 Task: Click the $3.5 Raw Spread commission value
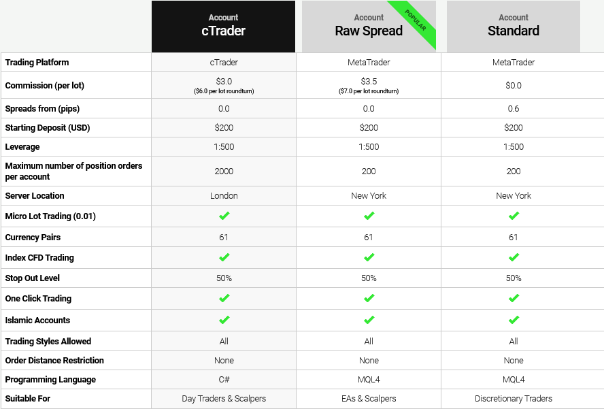point(369,82)
